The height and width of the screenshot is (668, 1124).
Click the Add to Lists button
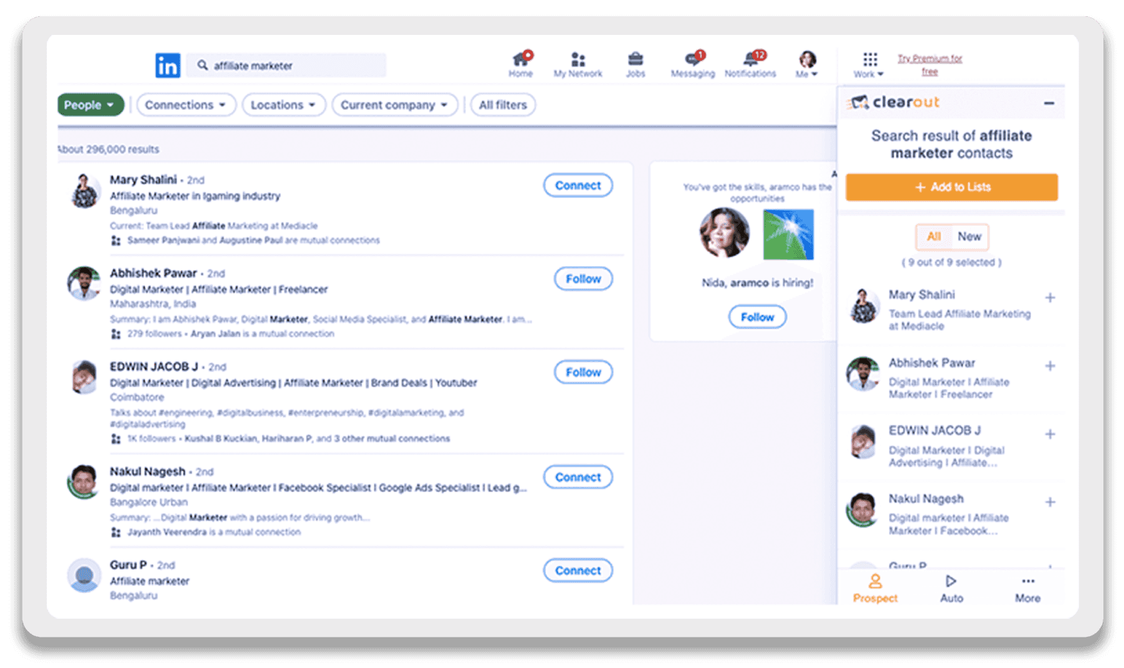tap(952, 187)
